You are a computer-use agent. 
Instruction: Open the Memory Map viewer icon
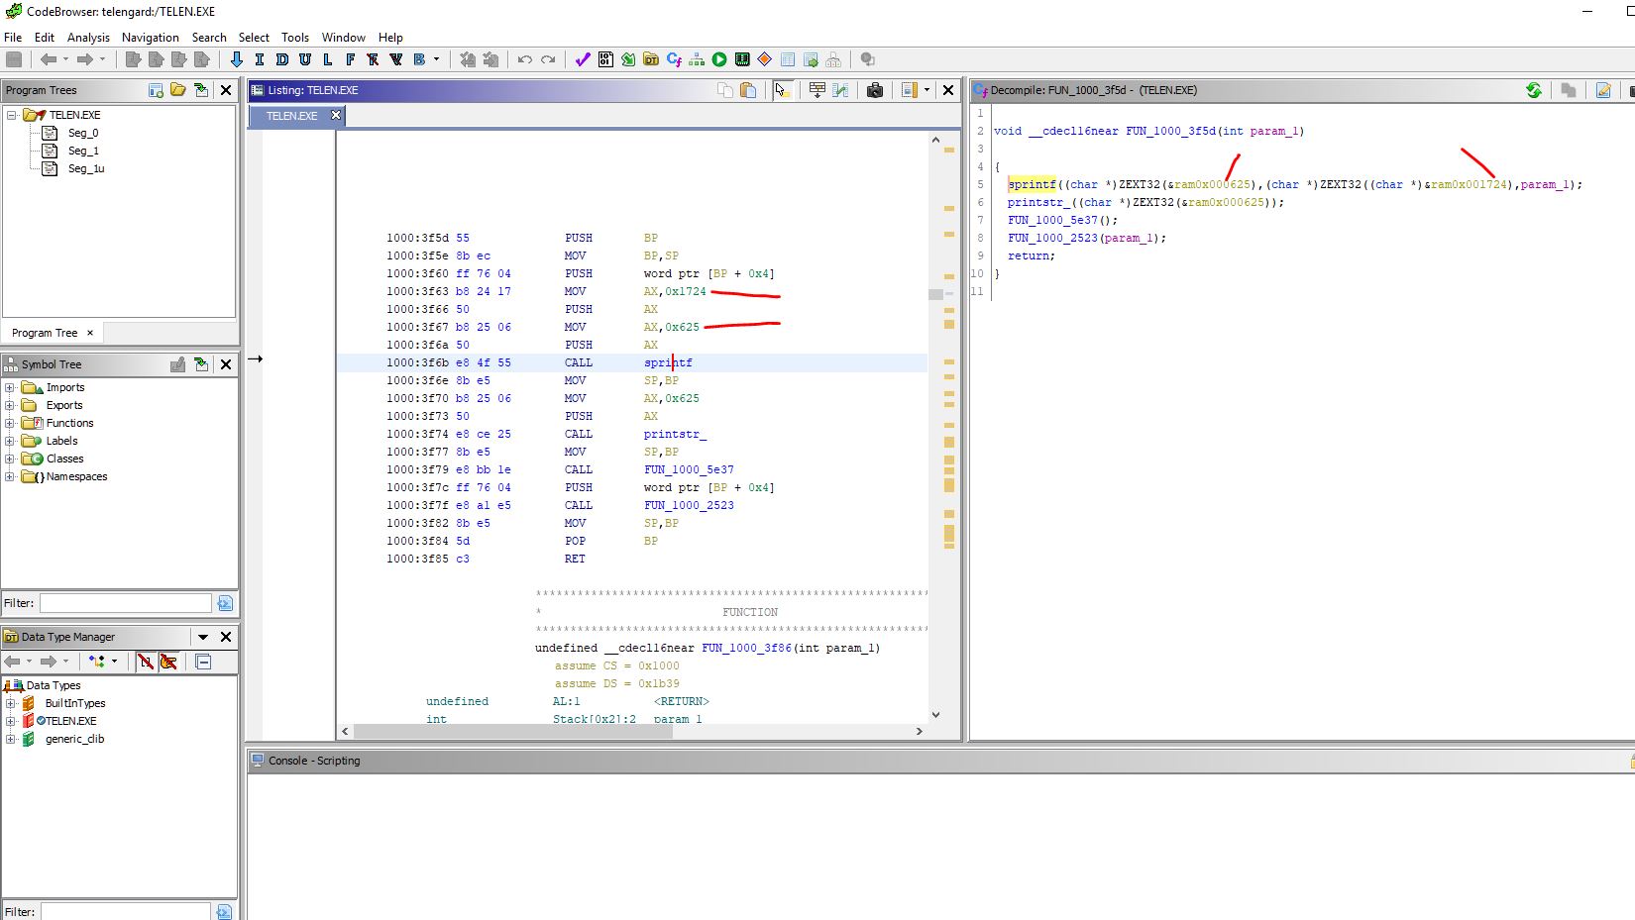coord(740,58)
